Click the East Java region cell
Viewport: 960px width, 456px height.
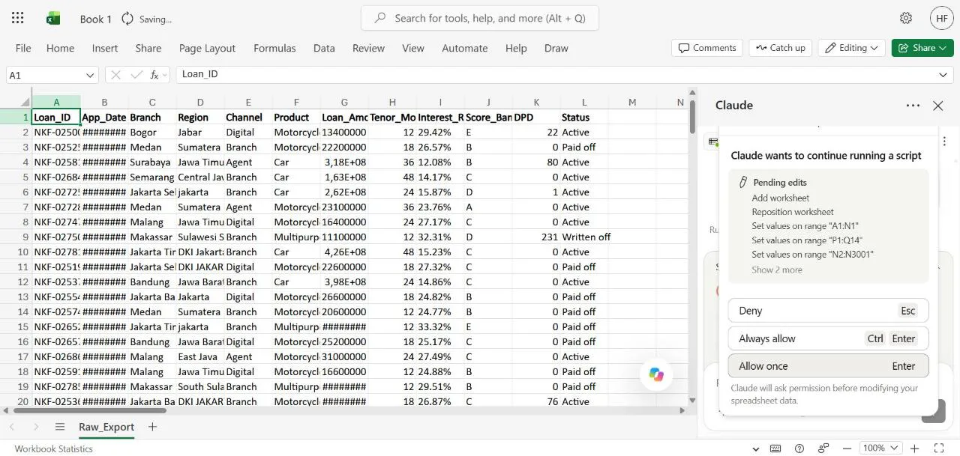point(200,356)
